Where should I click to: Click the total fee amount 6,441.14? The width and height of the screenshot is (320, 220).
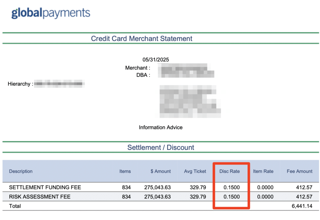[x=302, y=206]
